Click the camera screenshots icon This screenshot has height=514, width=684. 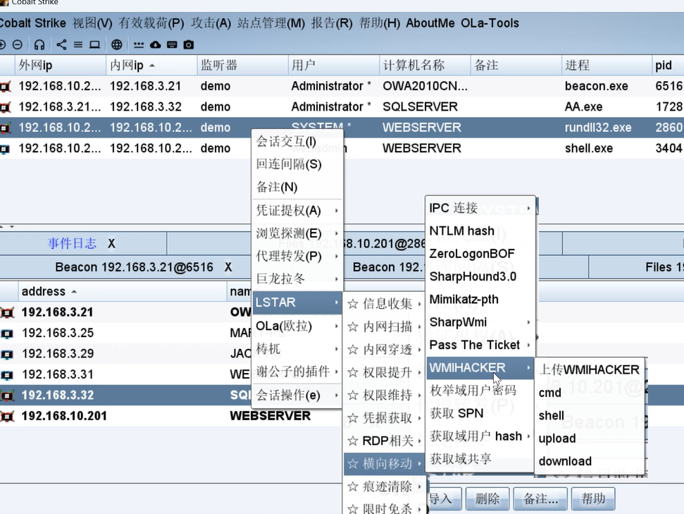189,44
